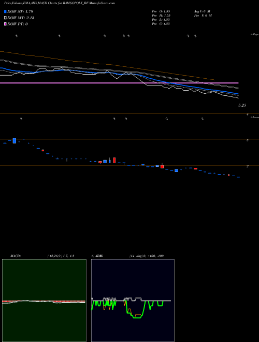Screen dimensions: 259x342
Task: Click the 'MACD:' heading label
Action: click(x=16, y=256)
